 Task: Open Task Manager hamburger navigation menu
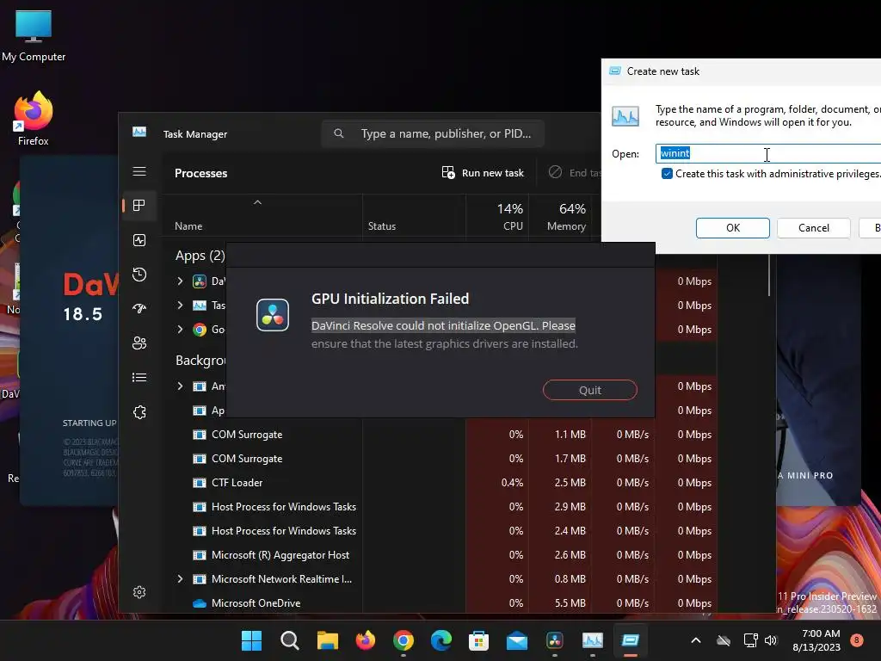click(x=139, y=171)
